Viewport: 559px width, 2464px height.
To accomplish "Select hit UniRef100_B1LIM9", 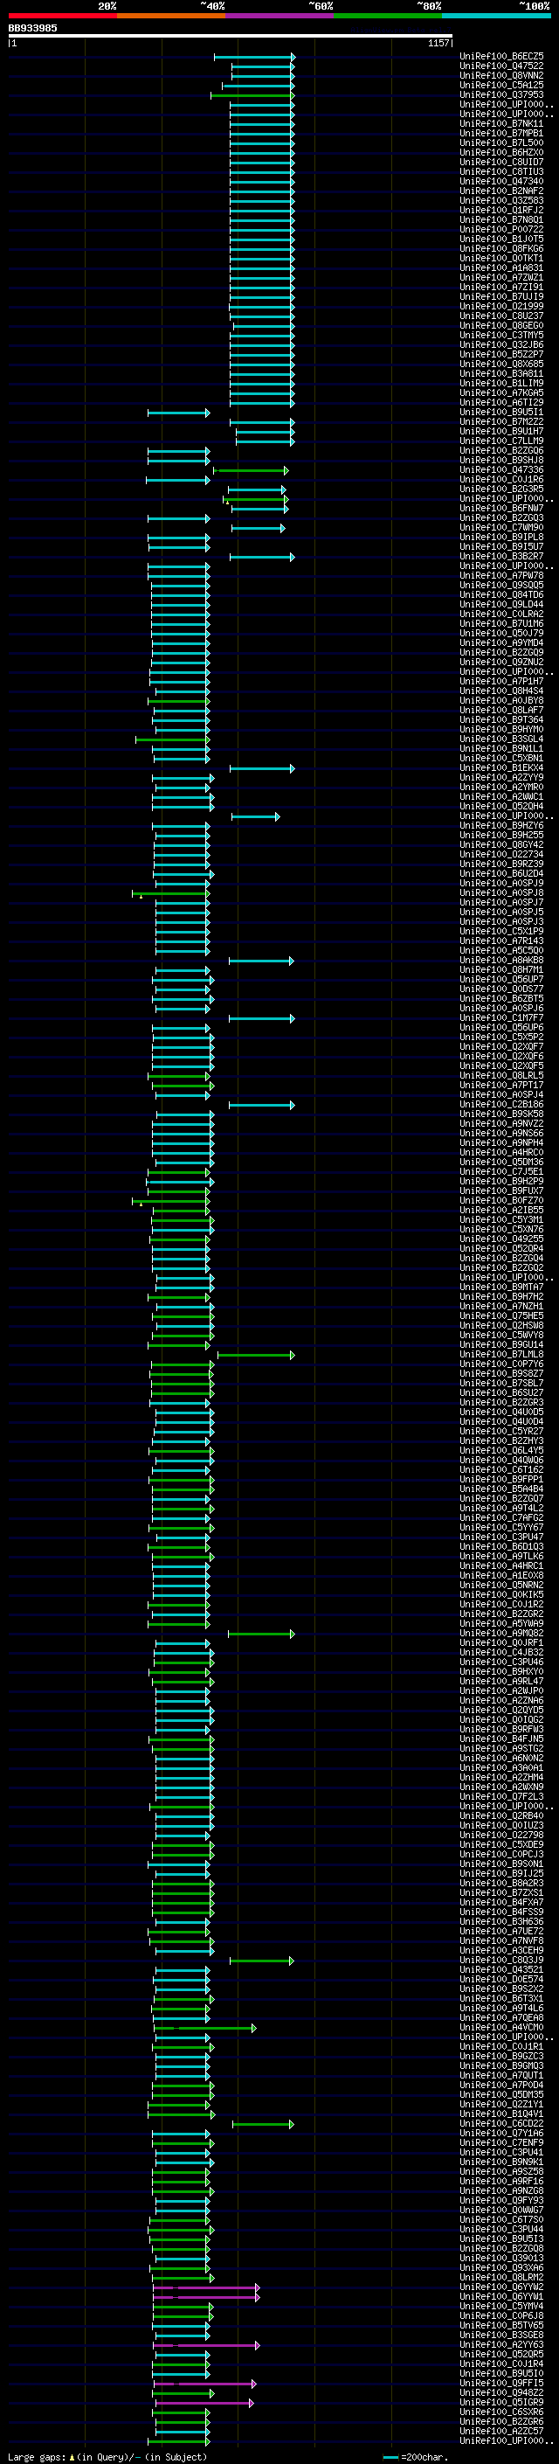I will pos(501,384).
